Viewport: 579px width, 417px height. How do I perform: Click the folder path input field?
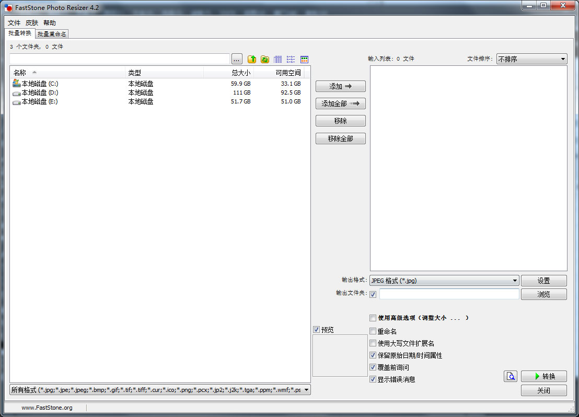tap(120, 59)
